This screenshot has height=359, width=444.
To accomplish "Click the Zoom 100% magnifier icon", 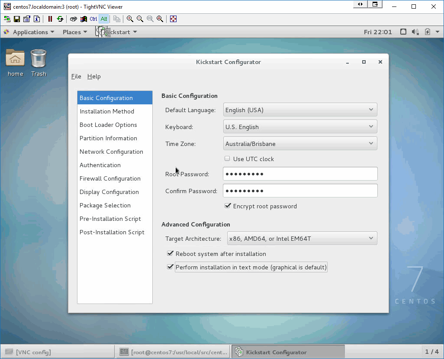I will (x=150, y=19).
